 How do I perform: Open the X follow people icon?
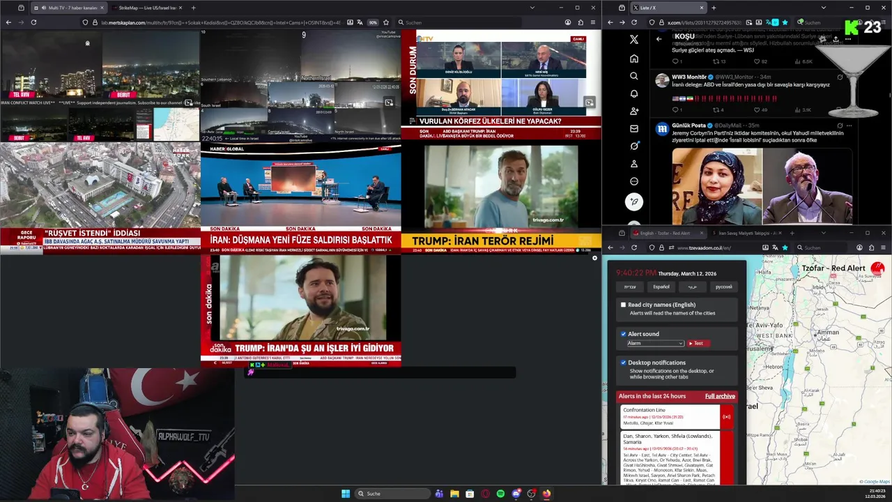[x=633, y=111]
